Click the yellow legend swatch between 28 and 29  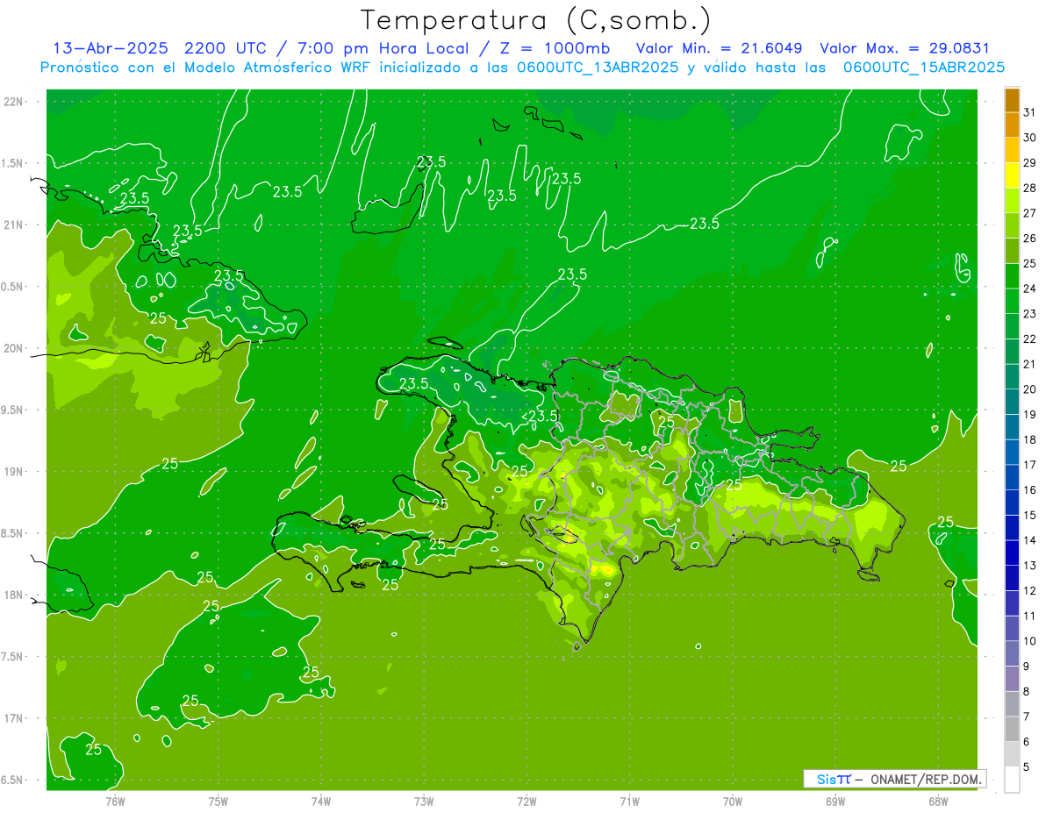pos(1012,175)
